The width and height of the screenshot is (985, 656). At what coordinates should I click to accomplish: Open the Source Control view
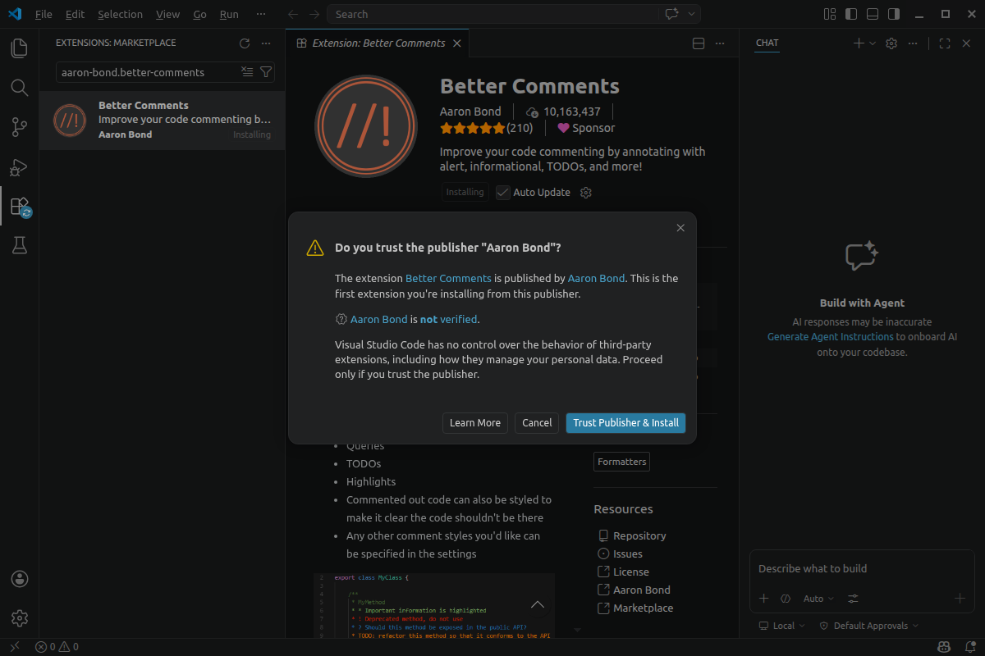click(x=19, y=127)
